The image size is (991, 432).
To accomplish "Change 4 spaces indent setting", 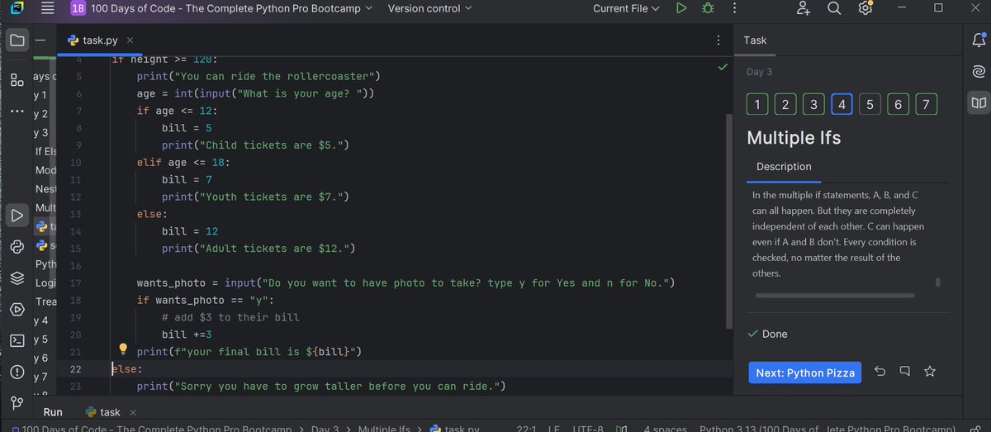I will (666, 429).
